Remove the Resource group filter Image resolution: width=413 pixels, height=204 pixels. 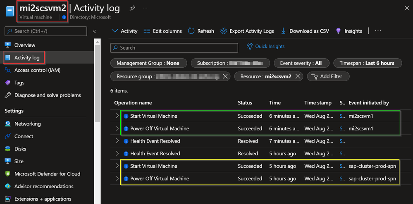(x=225, y=76)
